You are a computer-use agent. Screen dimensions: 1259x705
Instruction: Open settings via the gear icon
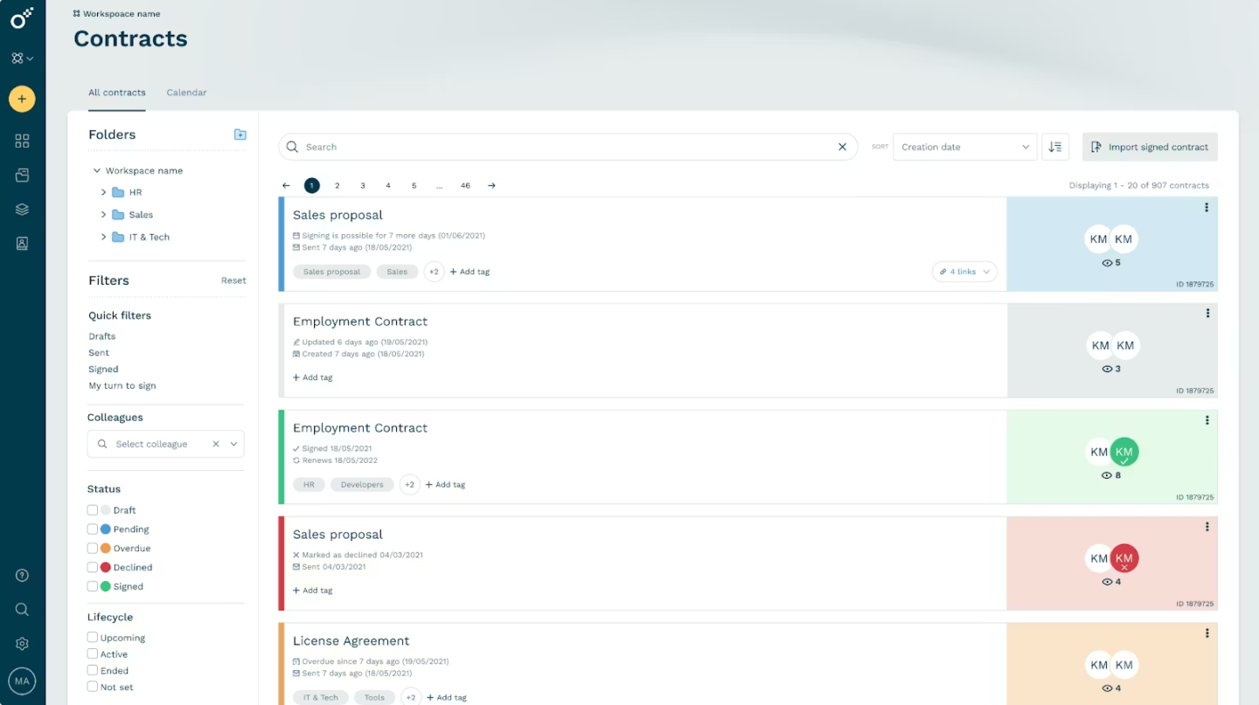[21, 643]
